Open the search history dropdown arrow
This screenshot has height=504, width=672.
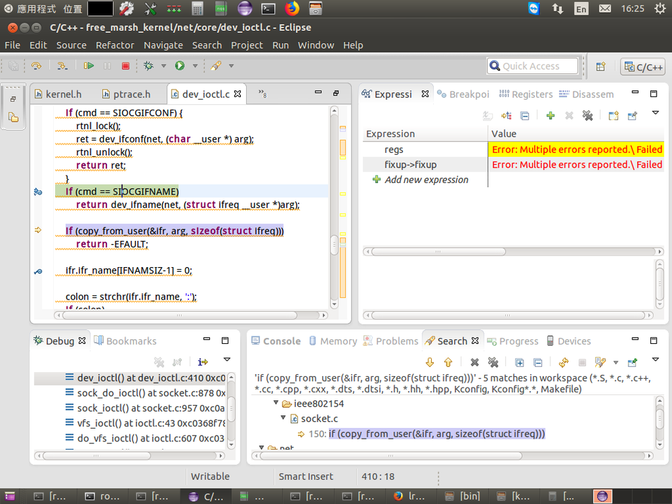pos(616,363)
